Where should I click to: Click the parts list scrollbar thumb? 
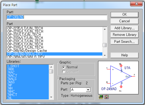(105, 45)
